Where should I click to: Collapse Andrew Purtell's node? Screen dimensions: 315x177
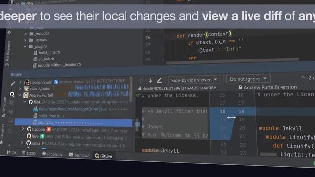(20, 95)
